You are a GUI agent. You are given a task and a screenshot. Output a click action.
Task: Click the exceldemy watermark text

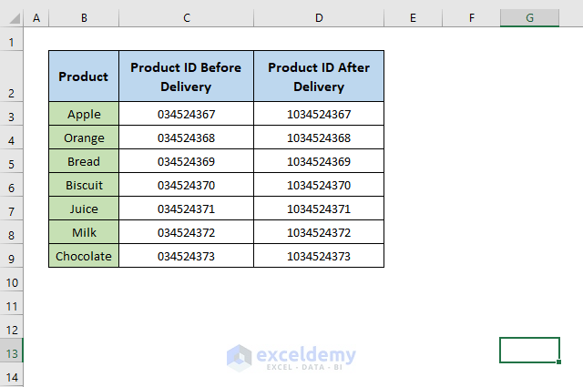pyautogui.click(x=306, y=355)
